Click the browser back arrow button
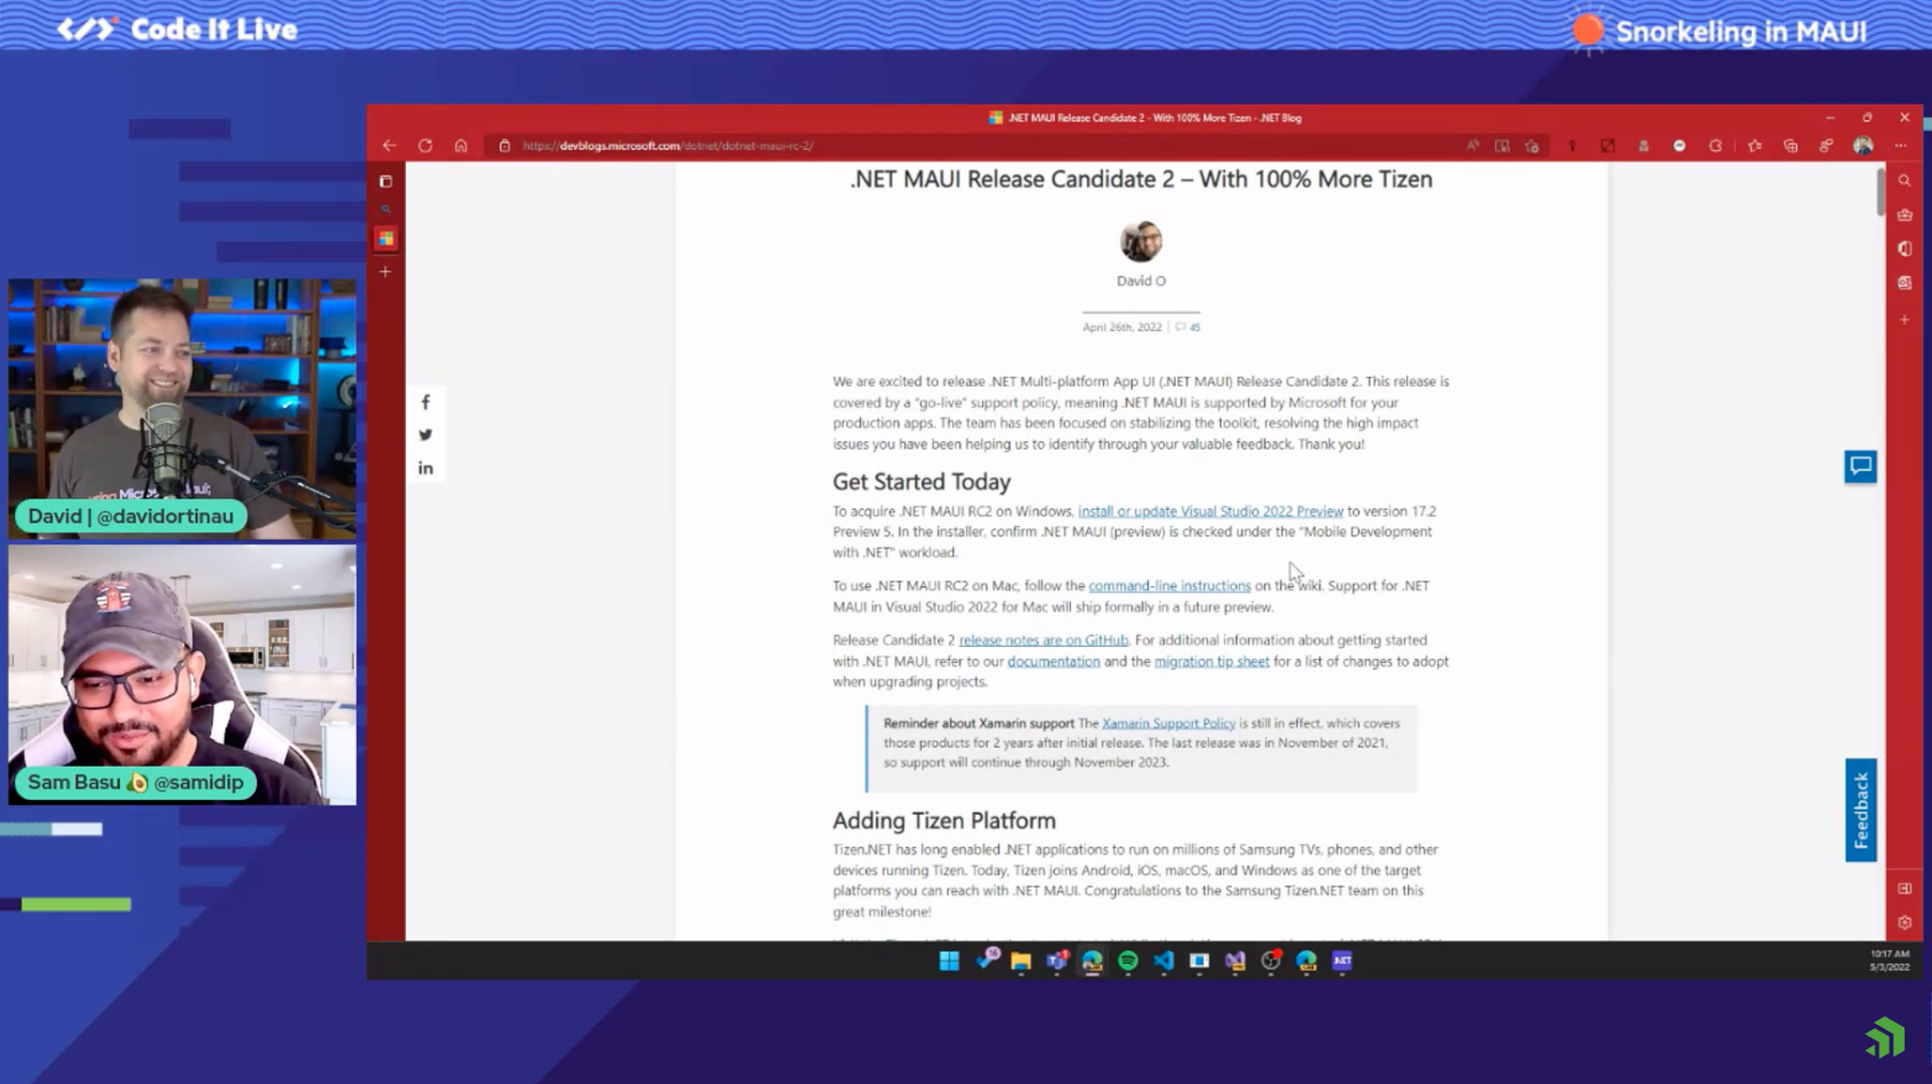The height and width of the screenshot is (1084, 1932). click(389, 145)
